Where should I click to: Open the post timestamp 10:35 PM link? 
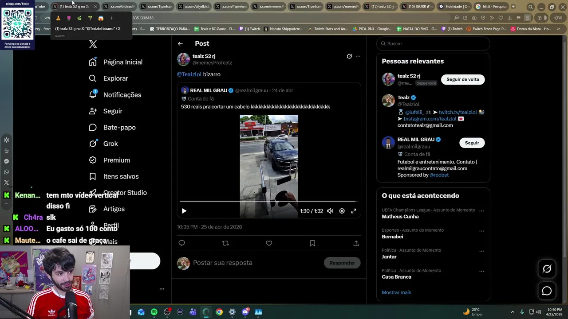209,227
